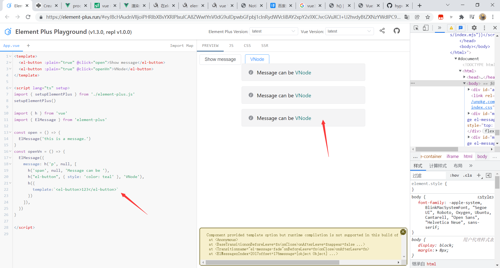The width and height of the screenshot is (500, 268).
Task: Expand the head element node
Action: pyautogui.click(x=464, y=77)
